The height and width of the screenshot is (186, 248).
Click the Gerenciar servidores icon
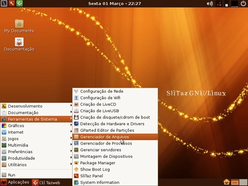coord(76,150)
